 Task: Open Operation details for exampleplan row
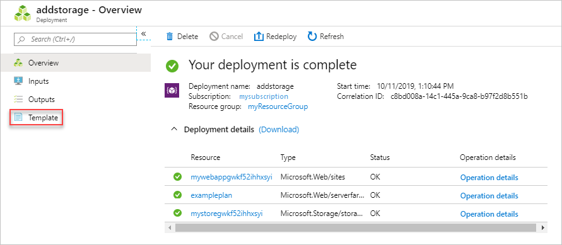pyautogui.click(x=489, y=196)
